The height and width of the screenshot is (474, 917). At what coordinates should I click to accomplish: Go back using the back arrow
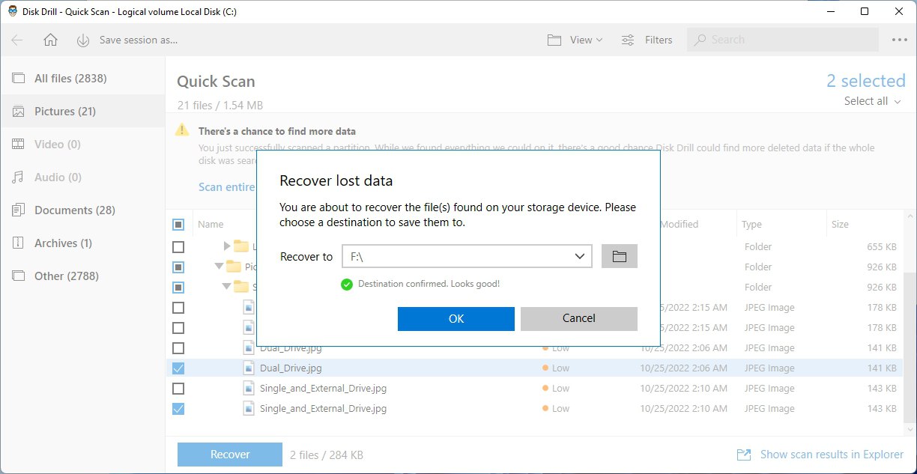pyautogui.click(x=17, y=40)
